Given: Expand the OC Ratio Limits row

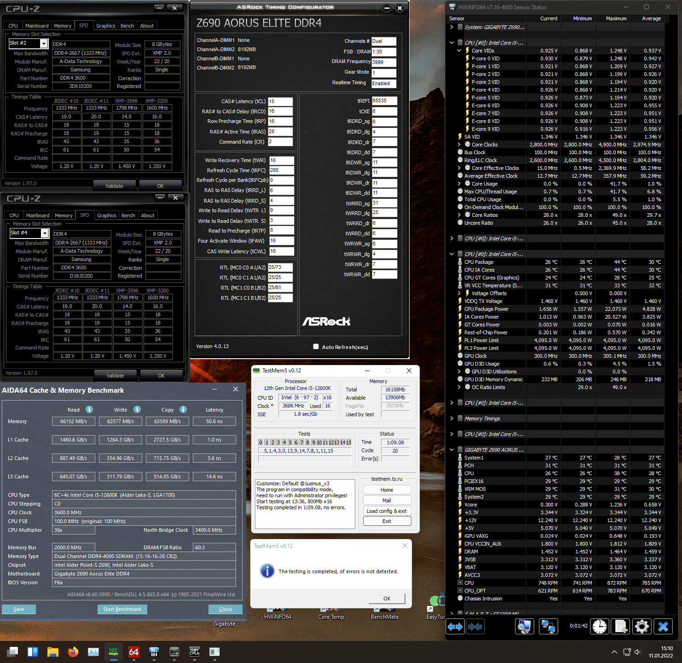Looking at the screenshot, I should coord(459,387).
